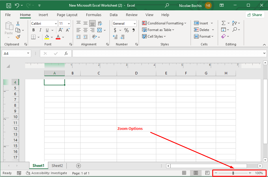The height and width of the screenshot is (177, 268).
Task: Toggle Bold formatting
Action: click(33, 30)
